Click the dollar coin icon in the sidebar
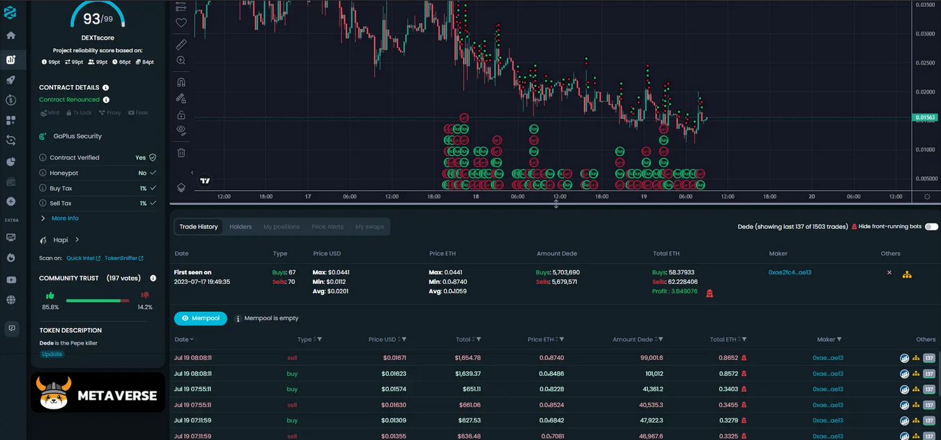941x440 pixels. [10, 100]
